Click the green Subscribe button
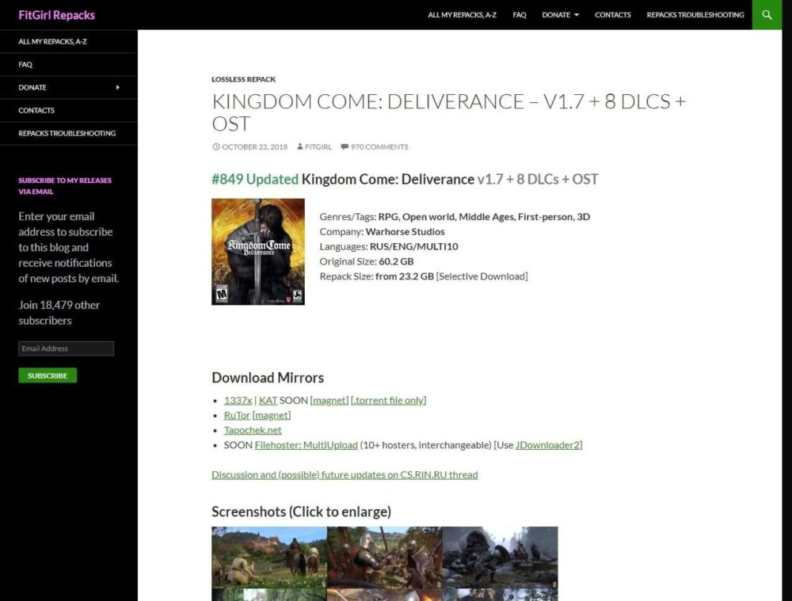Viewport: 792px width, 601px height. tap(48, 375)
